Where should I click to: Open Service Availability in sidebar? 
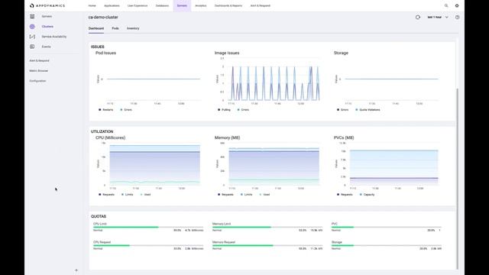tap(54, 37)
